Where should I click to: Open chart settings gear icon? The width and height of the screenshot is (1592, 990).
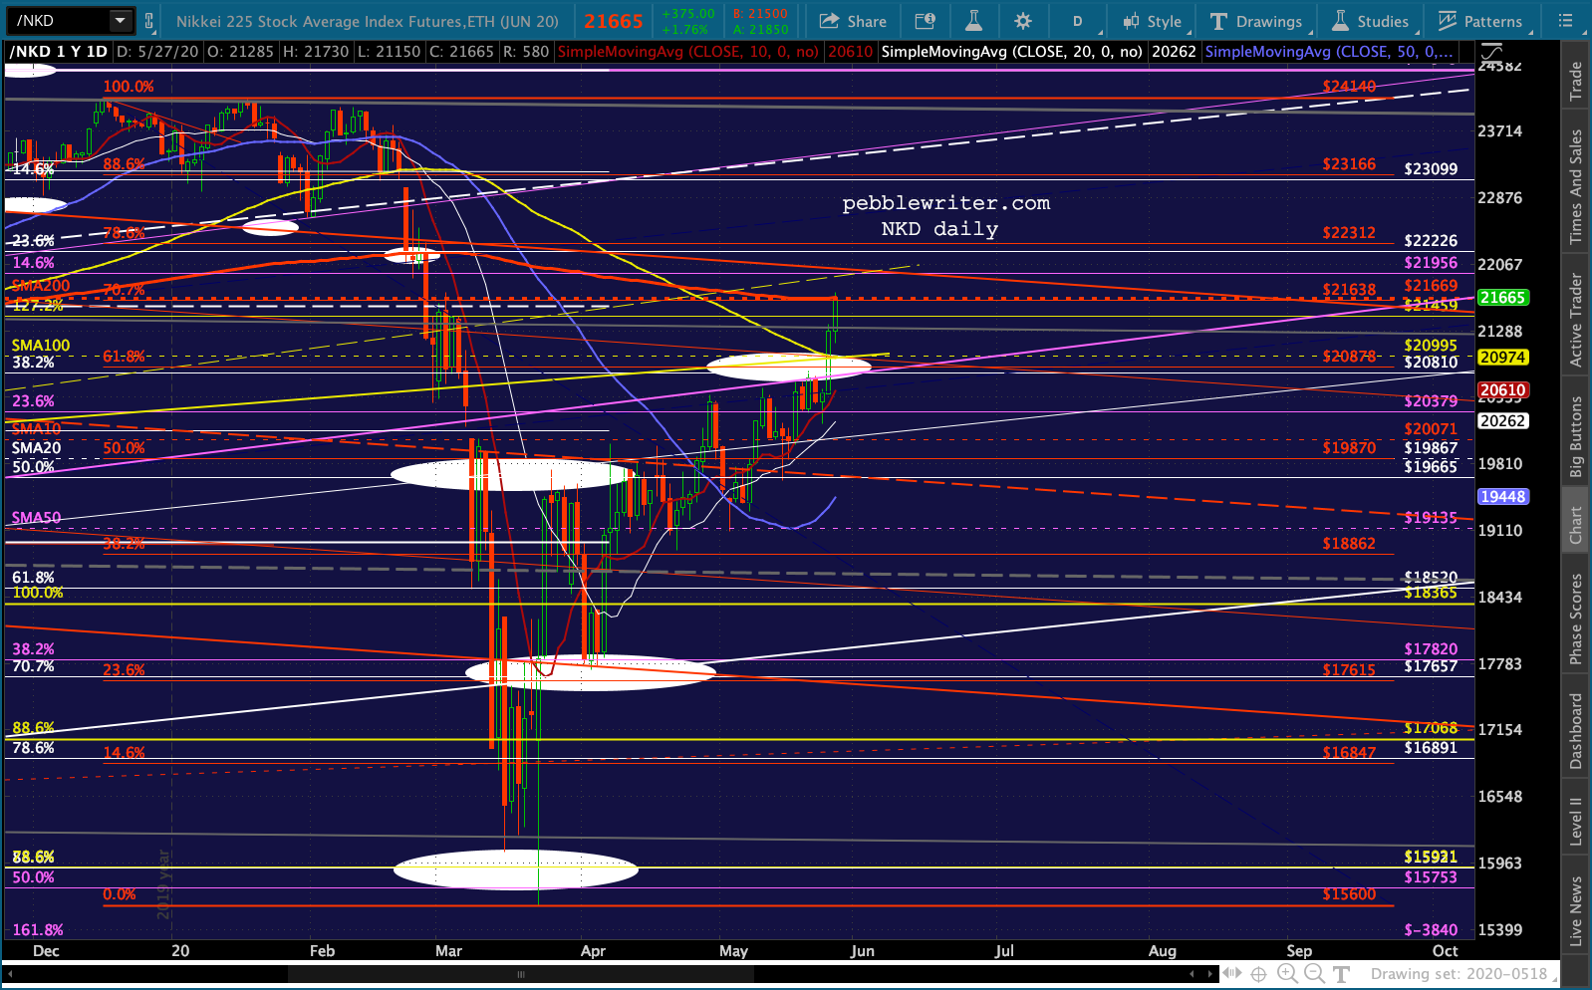click(x=1022, y=21)
